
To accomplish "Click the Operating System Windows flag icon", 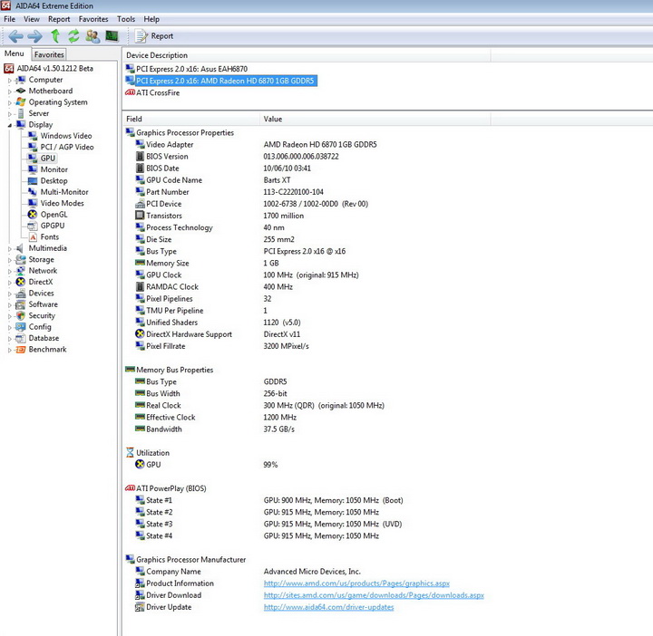I will pos(20,101).
